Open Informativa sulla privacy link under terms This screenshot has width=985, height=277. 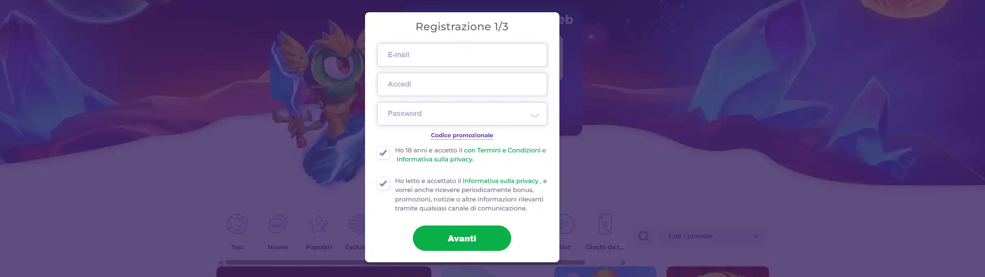[x=435, y=159]
